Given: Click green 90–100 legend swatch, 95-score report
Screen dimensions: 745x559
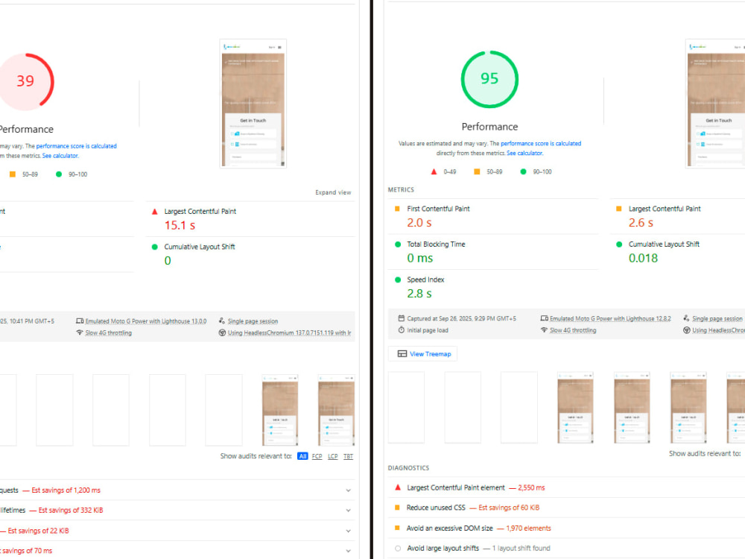Looking at the screenshot, I should point(523,172).
